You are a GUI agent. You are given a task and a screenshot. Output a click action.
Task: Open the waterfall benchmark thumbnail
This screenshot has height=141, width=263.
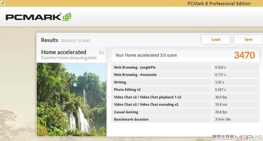71,99
